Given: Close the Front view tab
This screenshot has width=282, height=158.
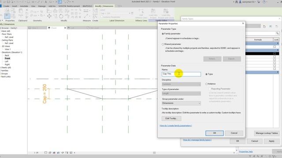Looking at the screenshot, I should click(x=65, y=28).
